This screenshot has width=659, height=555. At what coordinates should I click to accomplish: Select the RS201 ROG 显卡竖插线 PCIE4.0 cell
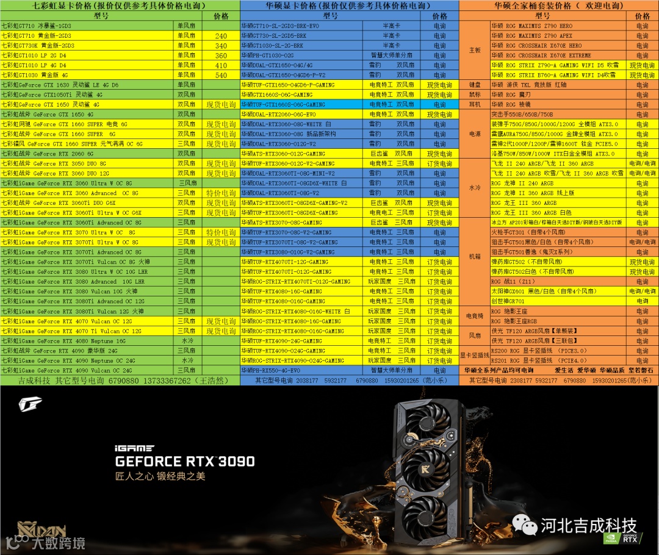(x=558, y=360)
